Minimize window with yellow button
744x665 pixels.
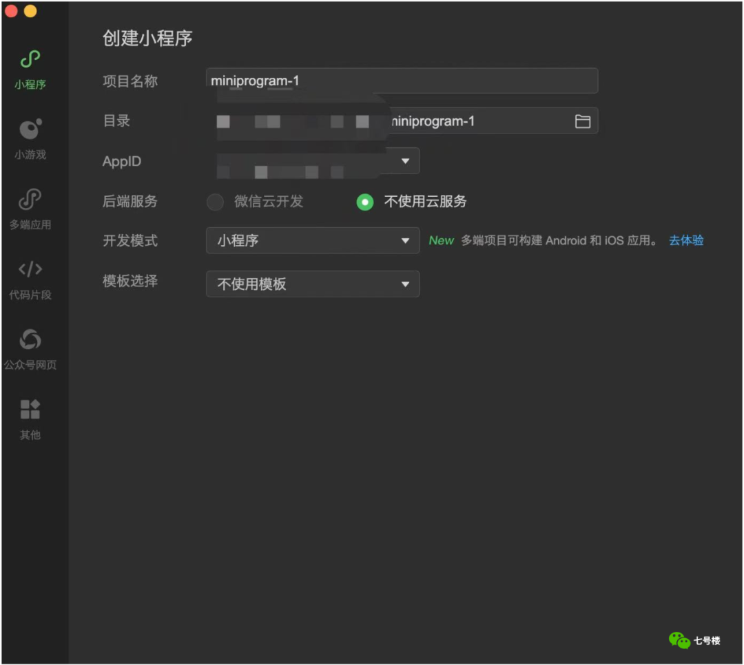(30, 10)
